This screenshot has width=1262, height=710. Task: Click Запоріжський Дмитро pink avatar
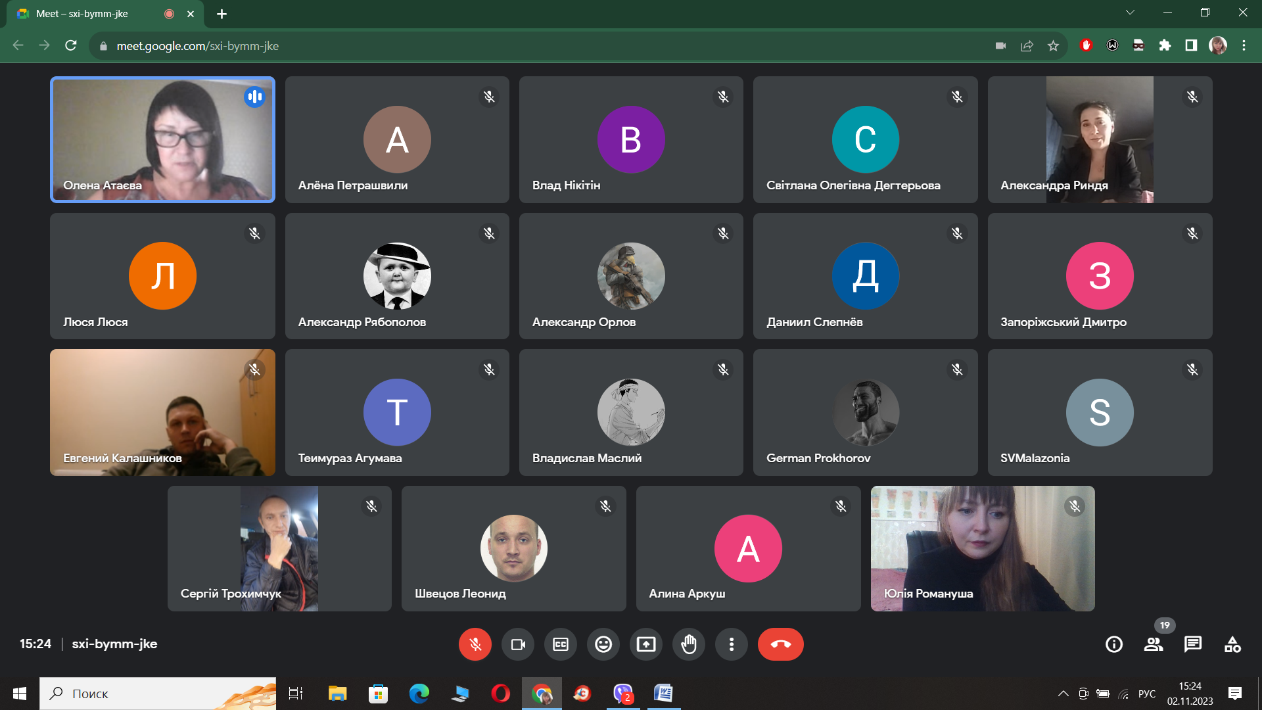pyautogui.click(x=1100, y=275)
